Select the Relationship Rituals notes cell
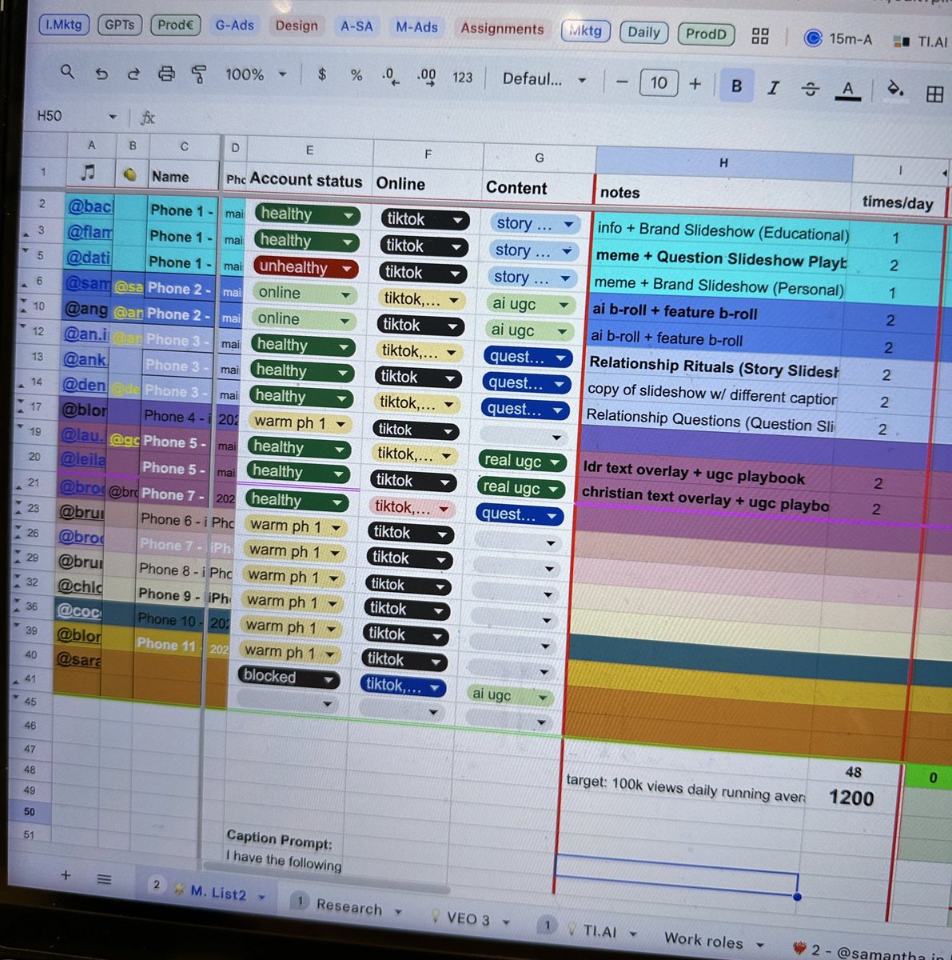The image size is (952, 960). tap(714, 368)
